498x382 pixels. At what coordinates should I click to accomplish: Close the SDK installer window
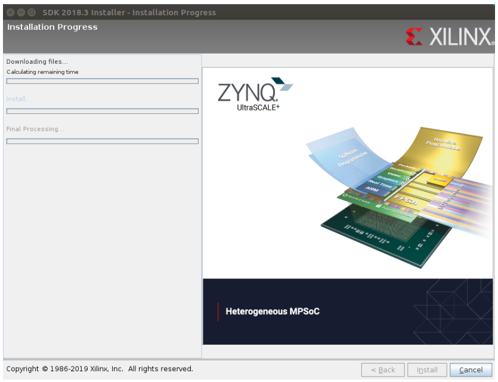[x=11, y=13]
